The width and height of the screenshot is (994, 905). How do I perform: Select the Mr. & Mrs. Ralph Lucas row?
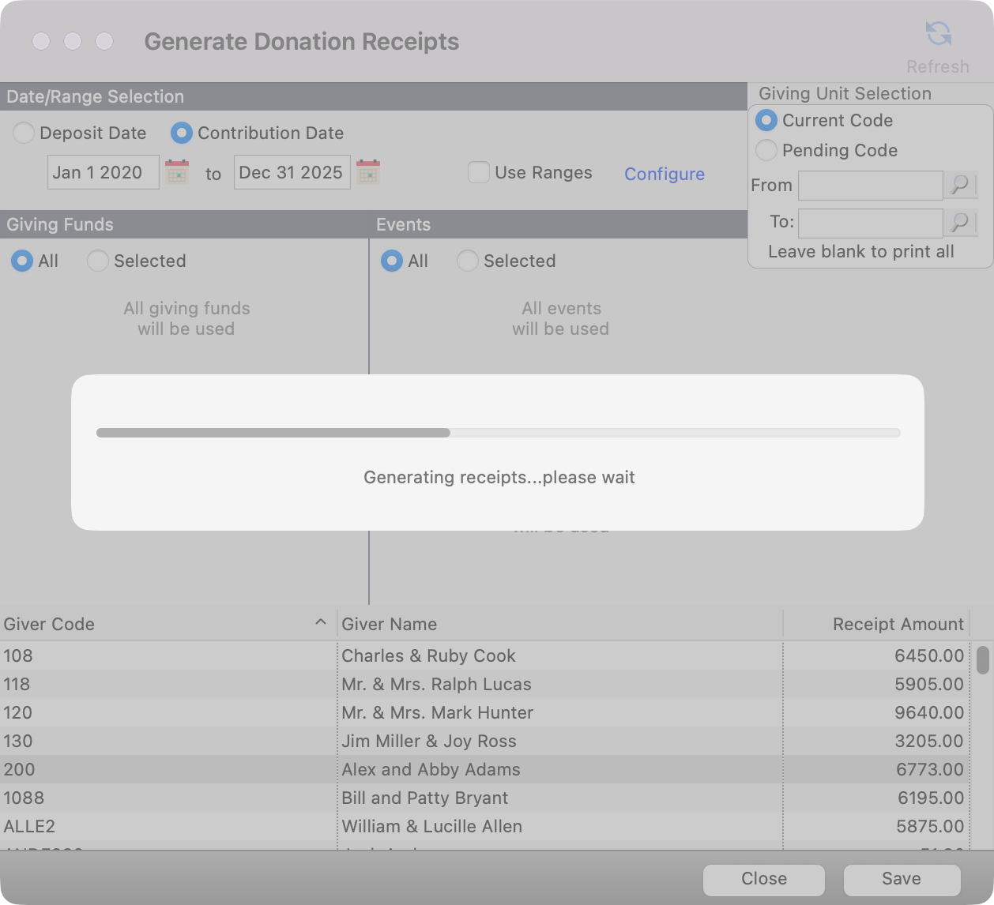[485, 684]
